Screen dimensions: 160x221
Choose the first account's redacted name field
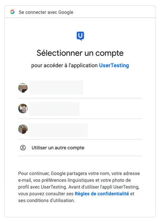point(56,88)
